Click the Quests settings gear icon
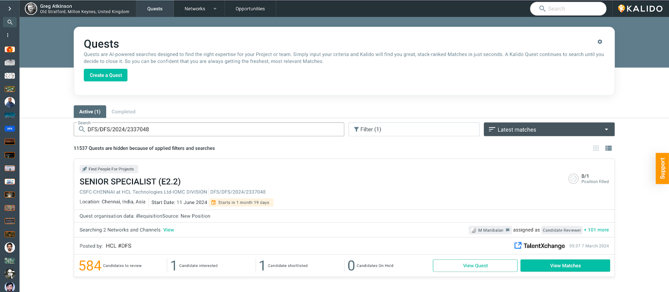 600,42
